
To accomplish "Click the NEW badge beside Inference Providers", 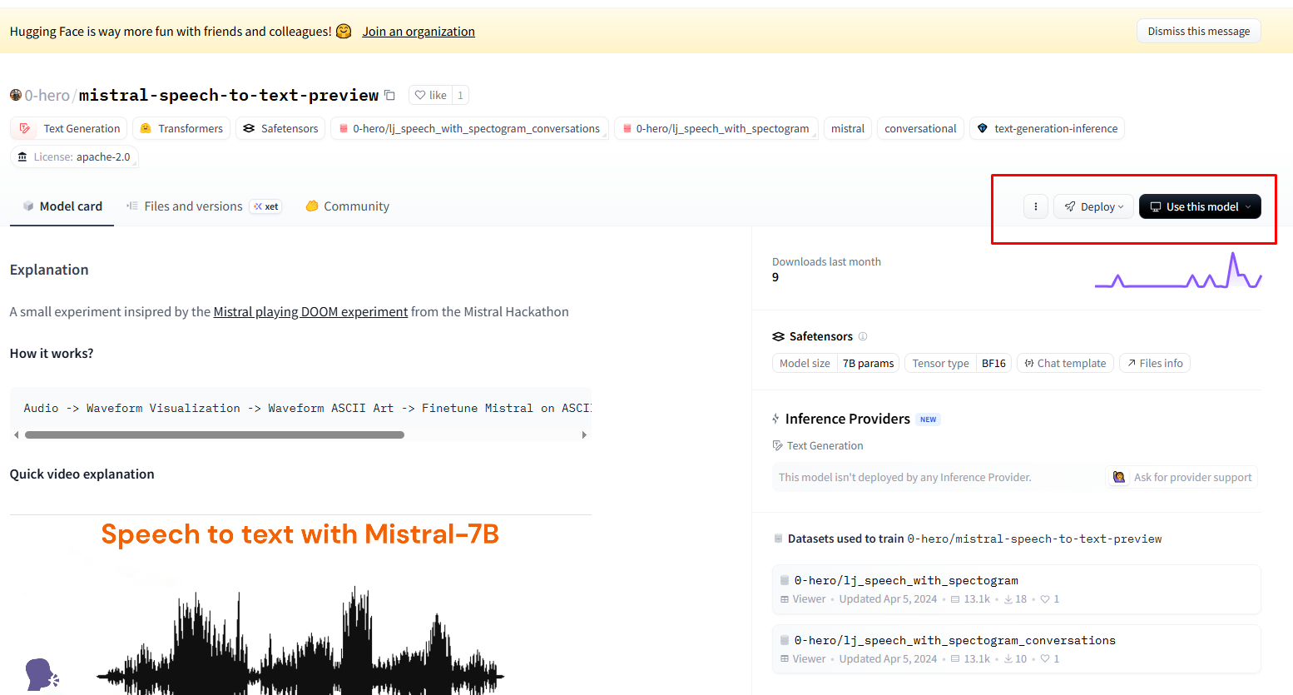I will point(928,419).
